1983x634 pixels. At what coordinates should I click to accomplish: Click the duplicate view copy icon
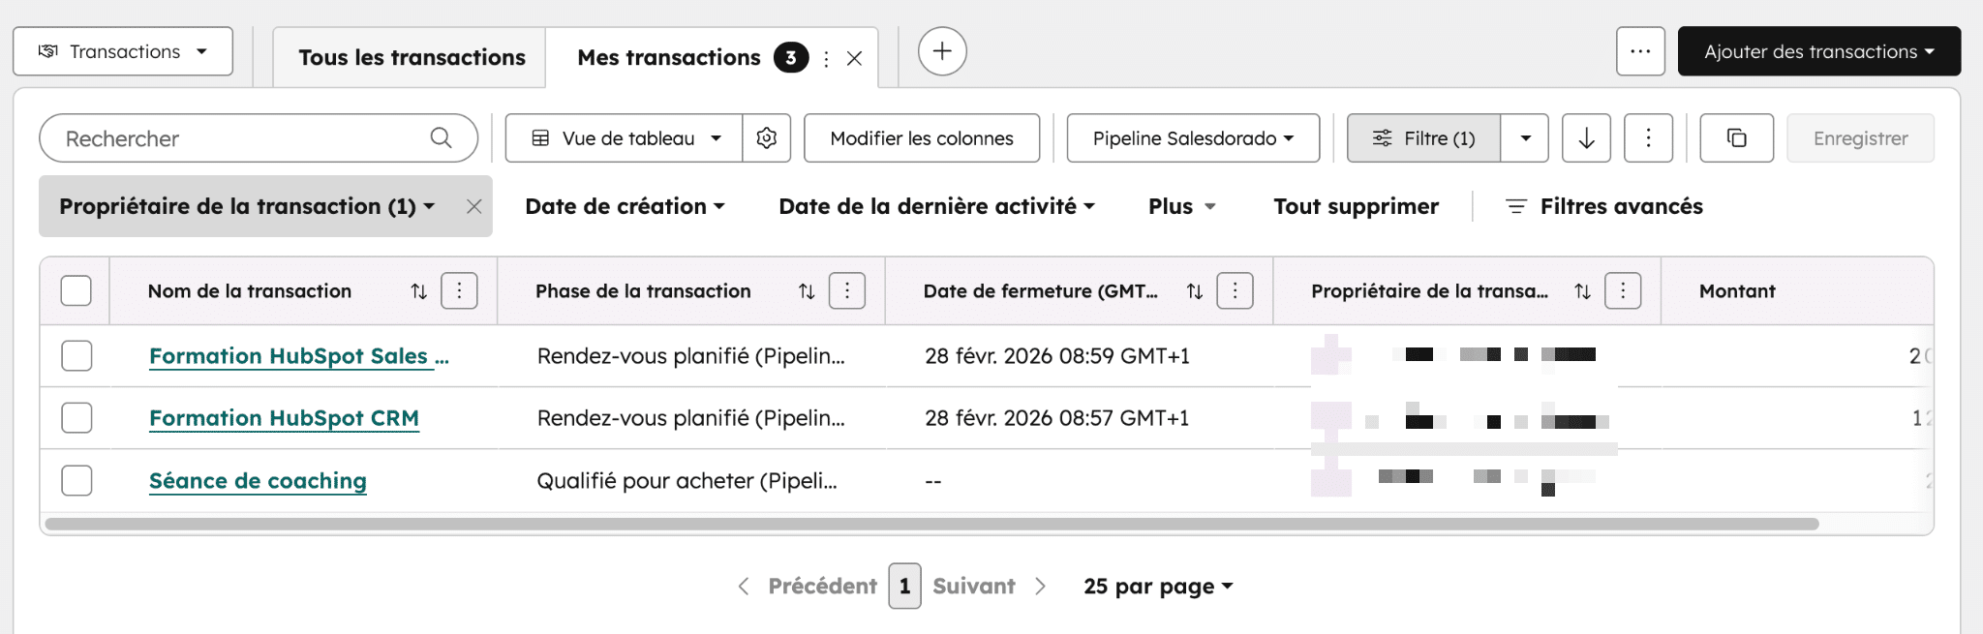point(1737,138)
